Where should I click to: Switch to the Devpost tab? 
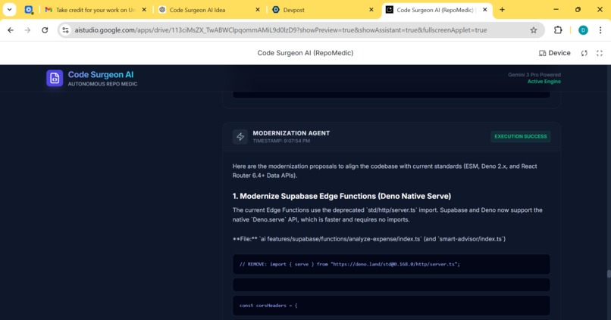(x=323, y=10)
